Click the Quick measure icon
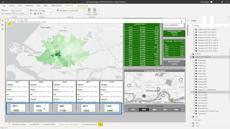The image size is (230, 129). (x=95, y=11)
